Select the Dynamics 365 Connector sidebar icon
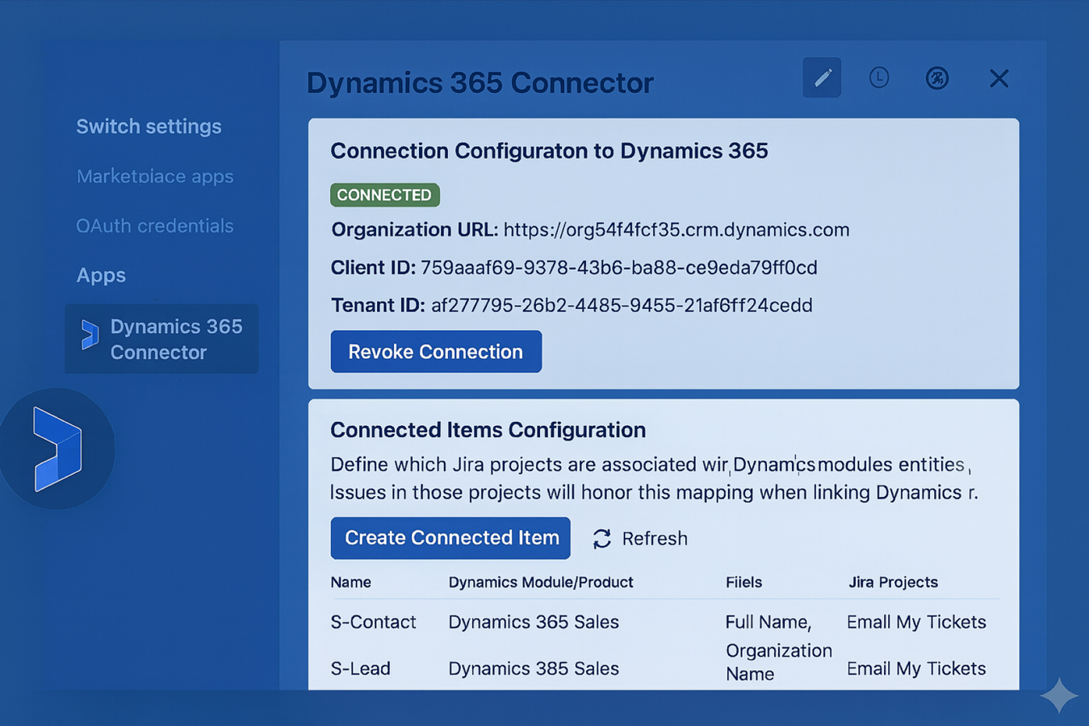 pos(90,337)
